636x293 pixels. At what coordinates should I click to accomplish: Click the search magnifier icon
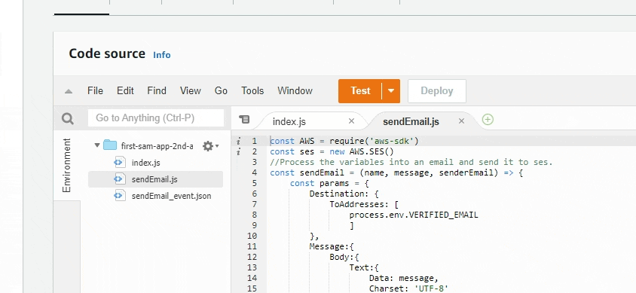[x=68, y=118]
